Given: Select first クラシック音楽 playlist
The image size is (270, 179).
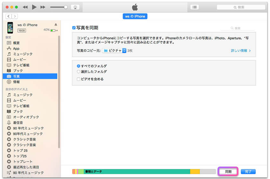Looking at the screenshot, I should 30,139.
